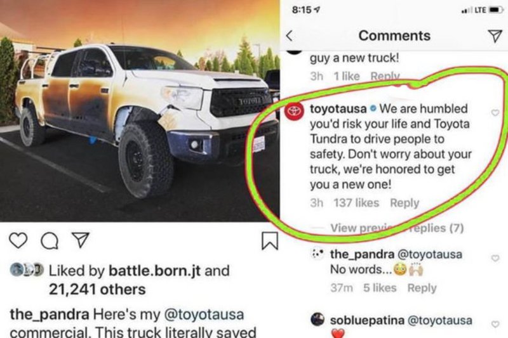Screen dimensions: 508x338
Task: Open the direct send icon in the Comments header
Action: 495,36
